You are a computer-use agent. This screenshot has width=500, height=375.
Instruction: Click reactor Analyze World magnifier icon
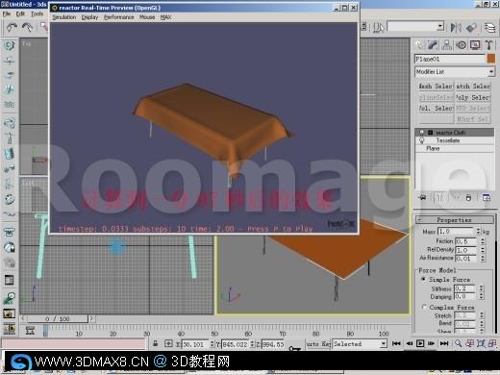pyautogui.click(x=10, y=298)
